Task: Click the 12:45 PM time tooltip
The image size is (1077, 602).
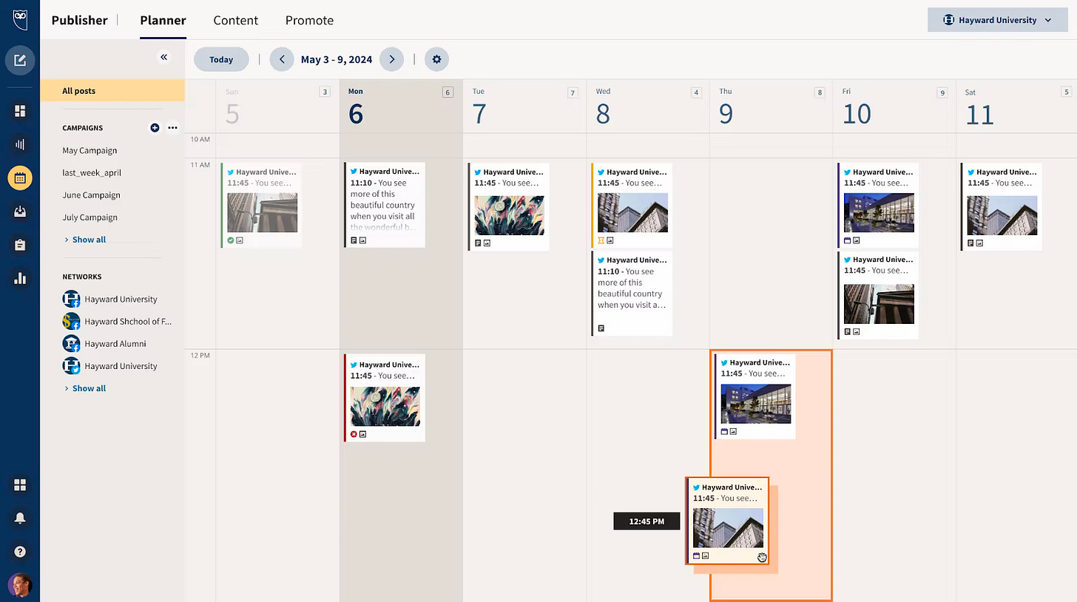Action: pyautogui.click(x=646, y=521)
